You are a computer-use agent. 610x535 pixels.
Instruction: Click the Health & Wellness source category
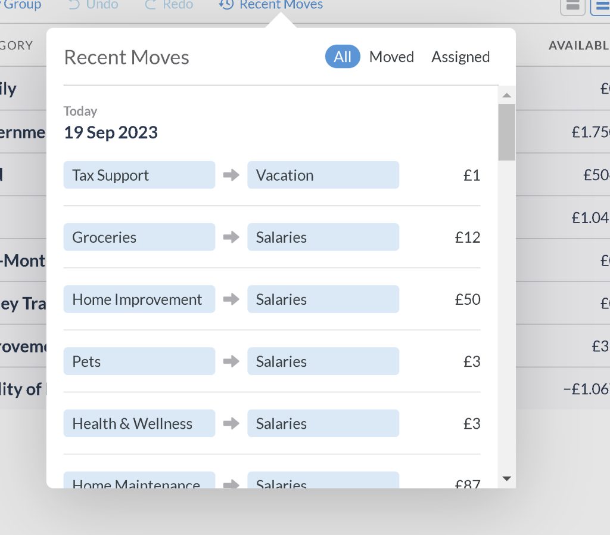click(139, 423)
